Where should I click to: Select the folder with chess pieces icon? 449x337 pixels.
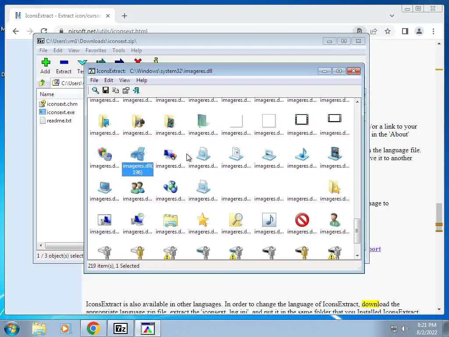(x=137, y=121)
